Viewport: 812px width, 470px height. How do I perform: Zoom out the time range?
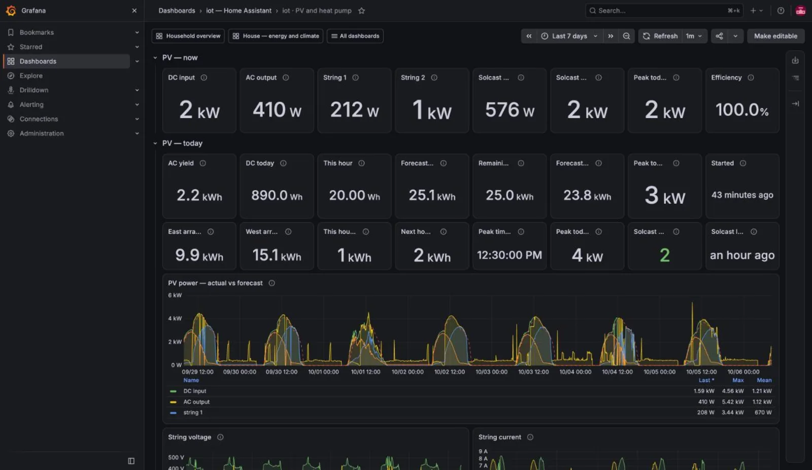[627, 36]
